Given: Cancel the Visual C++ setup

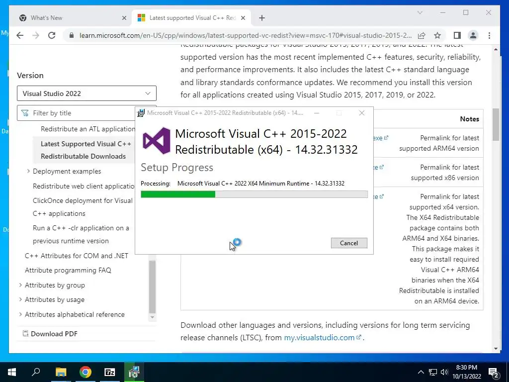Looking at the screenshot, I should tap(349, 243).
